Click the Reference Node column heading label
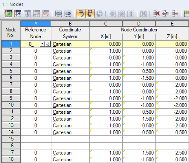 click(x=36, y=33)
